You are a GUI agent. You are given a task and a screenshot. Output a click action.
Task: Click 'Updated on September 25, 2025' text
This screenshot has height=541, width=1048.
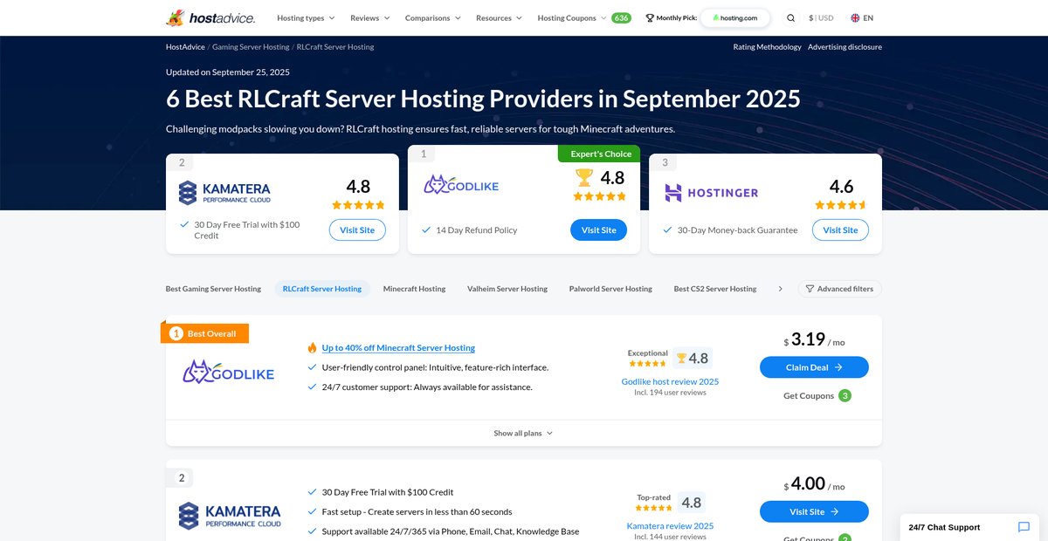click(228, 72)
